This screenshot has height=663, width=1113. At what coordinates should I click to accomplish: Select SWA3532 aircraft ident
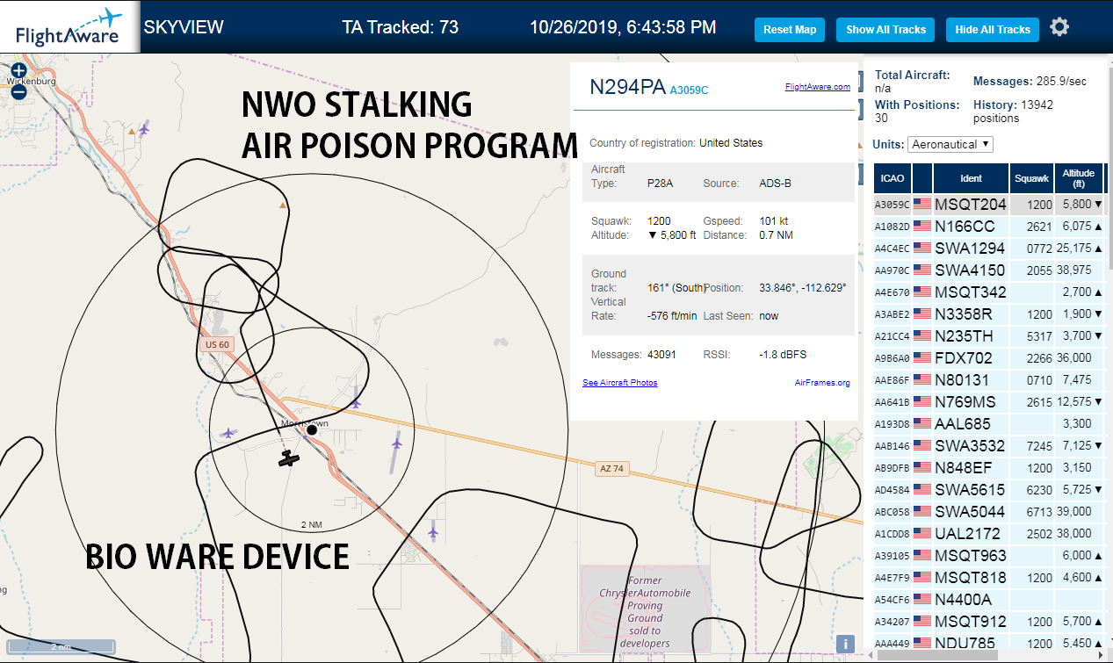(x=971, y=445)
